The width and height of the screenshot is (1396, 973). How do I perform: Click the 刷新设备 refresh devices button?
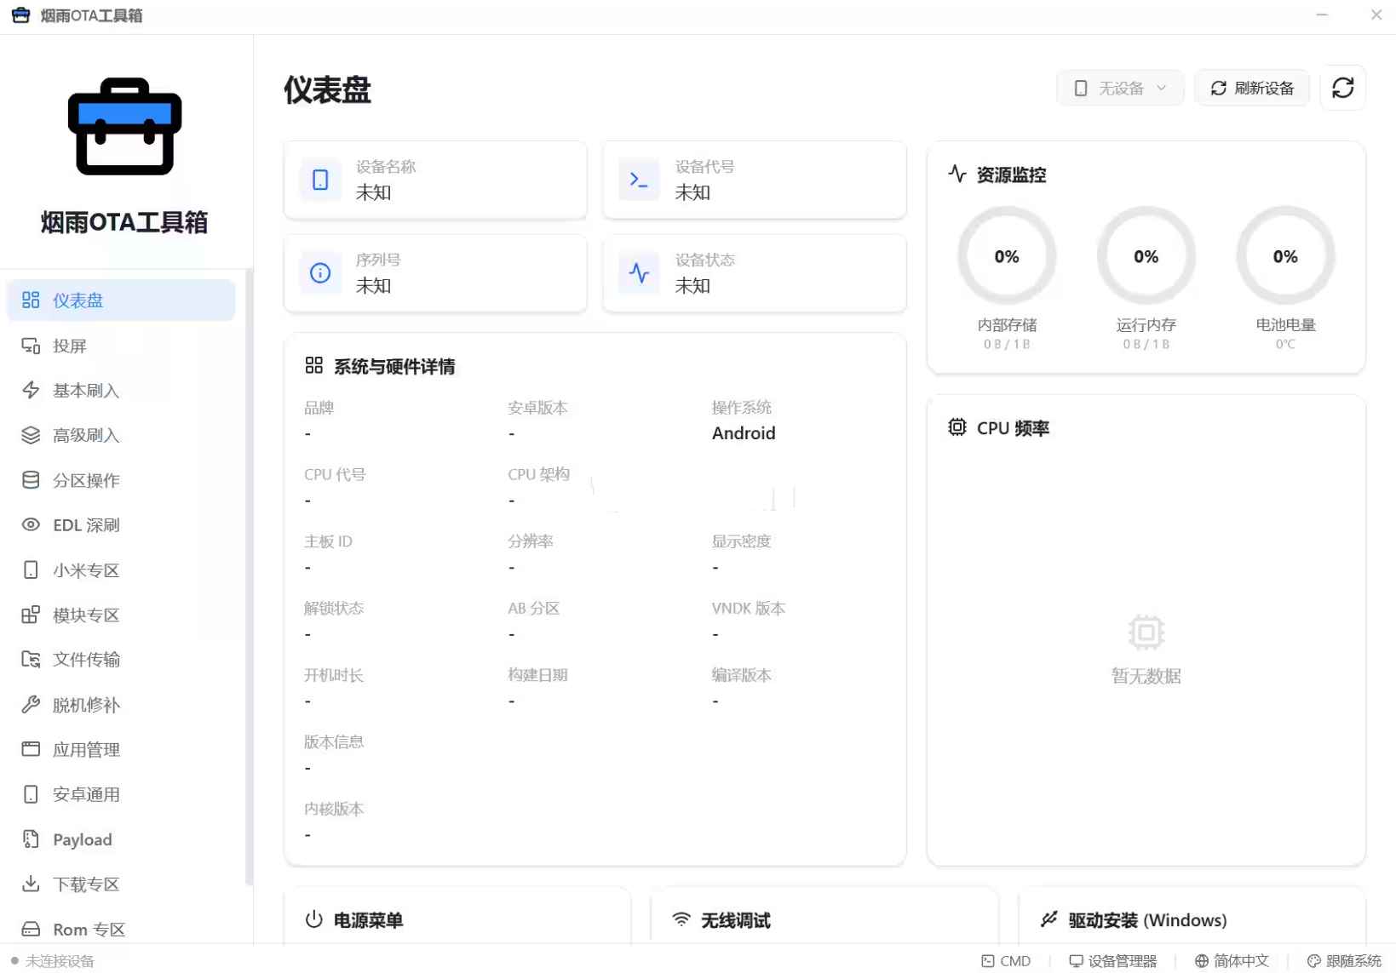point(1252,88)
